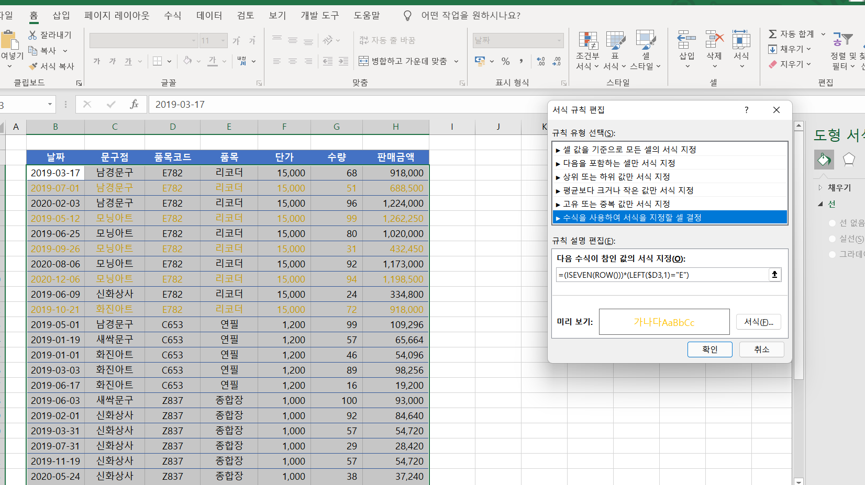Collapse the '선' section in side pane

pyautogui.click(x=820, y=204)
